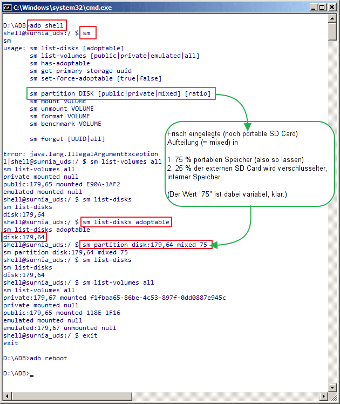The height and width of the screenshot is (404, 340).
Task: Click the final 'D:\ADB>' prompt
Action: click(x=17, y=373)
